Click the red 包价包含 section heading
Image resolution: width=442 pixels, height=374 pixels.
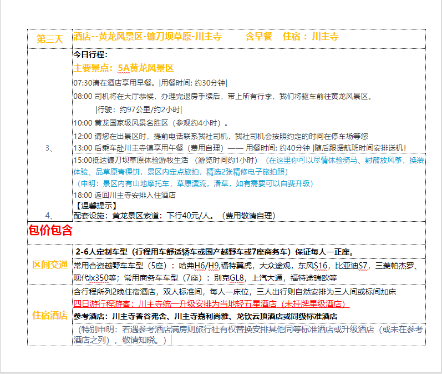pos(50,231)
